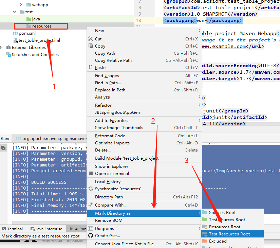The width and height of the screenshot is (280, 248).
Task: Click the Cut scissors icon
Action: (x=91, y=39)
